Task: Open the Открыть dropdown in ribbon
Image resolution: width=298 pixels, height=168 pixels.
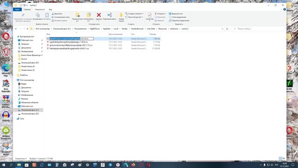Action: coord(160,14)
